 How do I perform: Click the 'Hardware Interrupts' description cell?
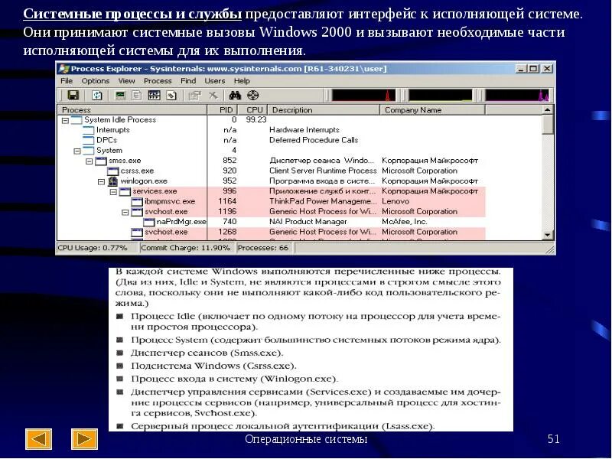click(304, 130)
